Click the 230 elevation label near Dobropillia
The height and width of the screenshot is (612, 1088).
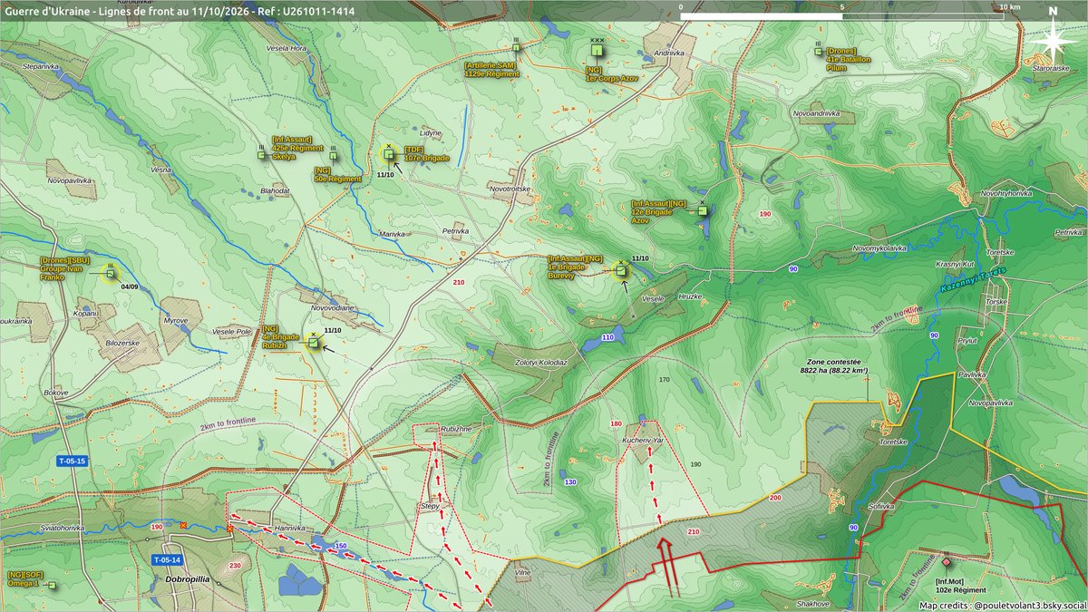click(235, 565)
